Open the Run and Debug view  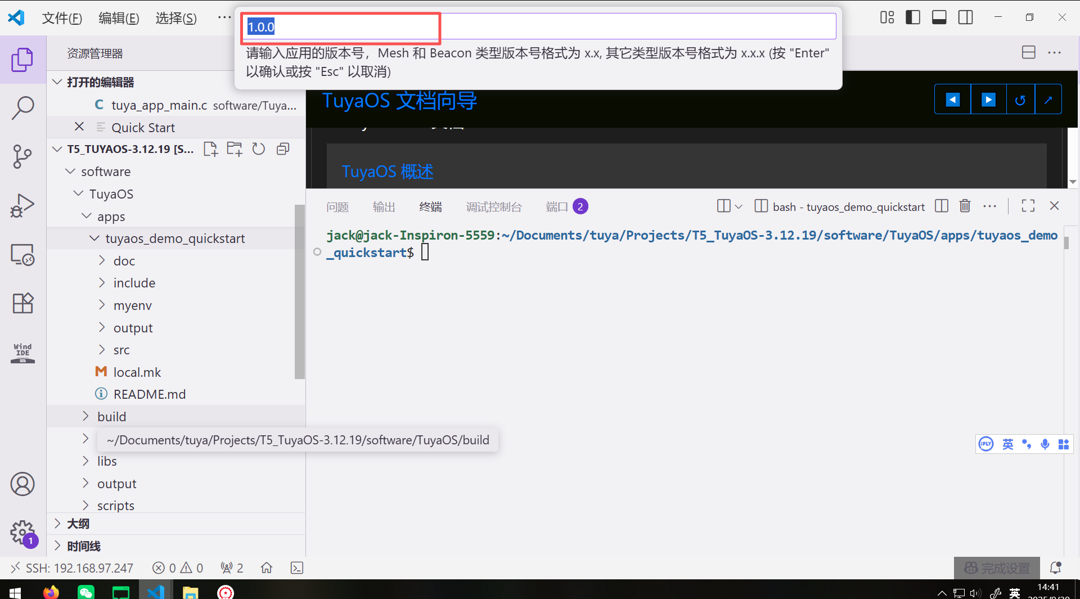tap(22, 205)
